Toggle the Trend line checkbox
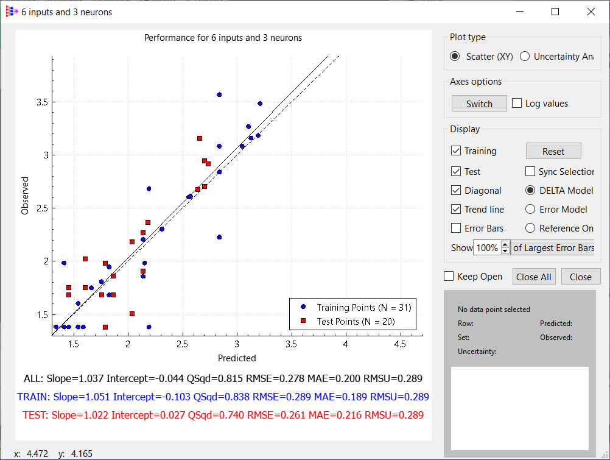This screenshot has height=460, width=610. [456, 209]
